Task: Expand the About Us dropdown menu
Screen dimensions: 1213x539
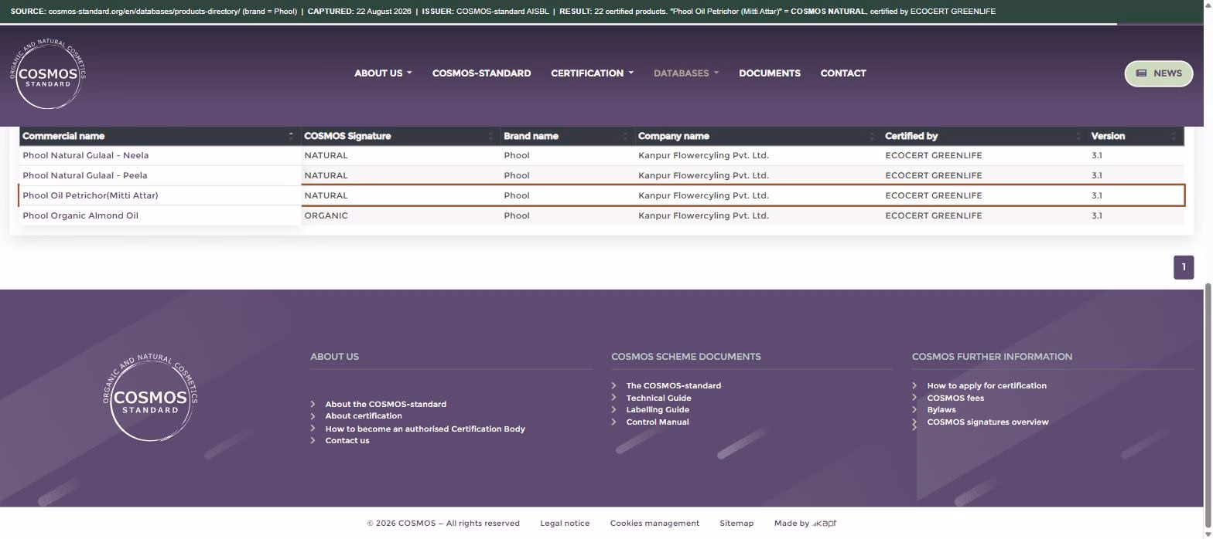Action: (x=383, y=73)
